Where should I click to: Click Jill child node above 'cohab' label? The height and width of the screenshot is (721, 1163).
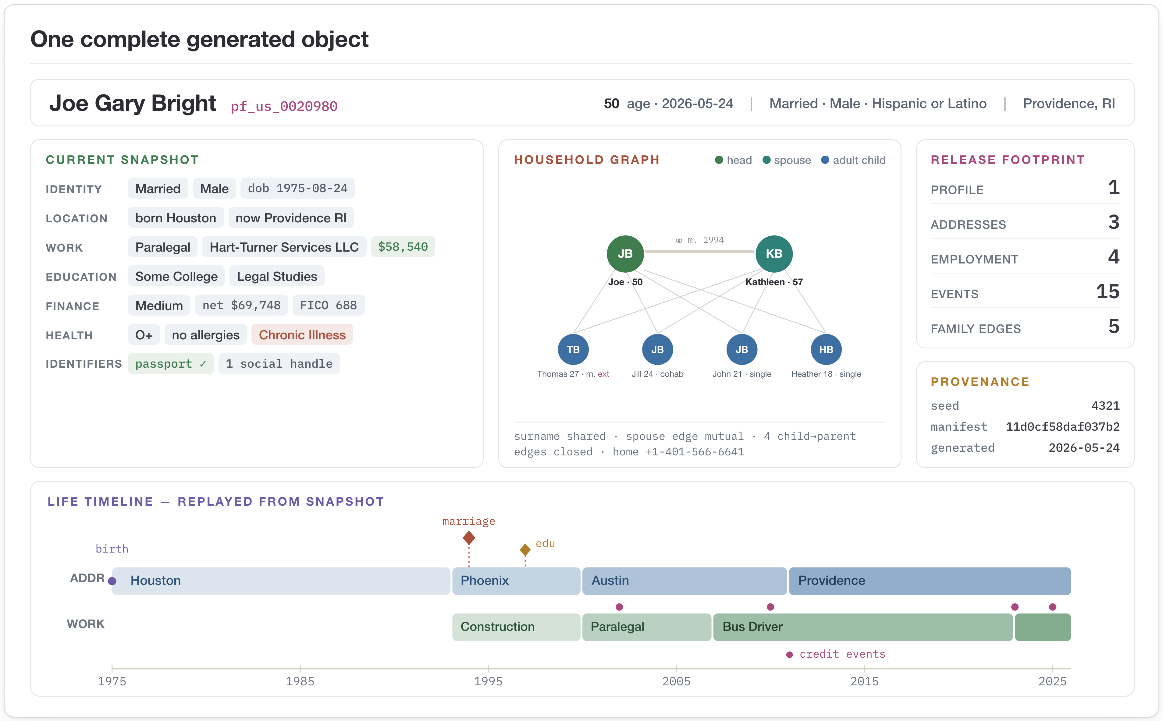click(657, 349)
